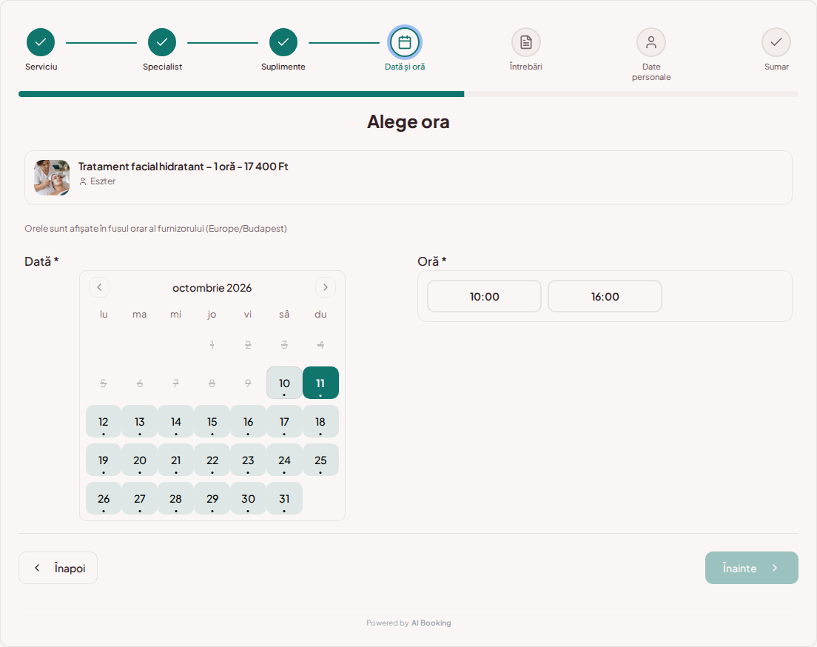Click the Tratament facial hidratant title
This screenshot has height=647, width=817.
(183, 167)
